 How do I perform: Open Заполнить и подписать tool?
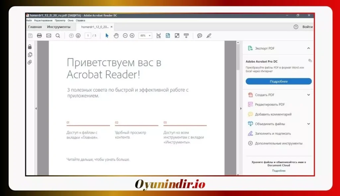tap(269, 134)
